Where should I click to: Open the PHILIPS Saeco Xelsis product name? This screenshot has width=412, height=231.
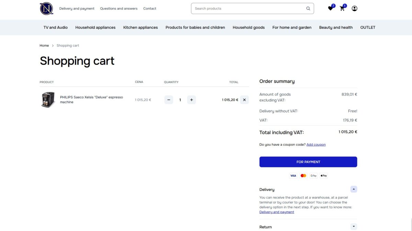tap(91, 100)
